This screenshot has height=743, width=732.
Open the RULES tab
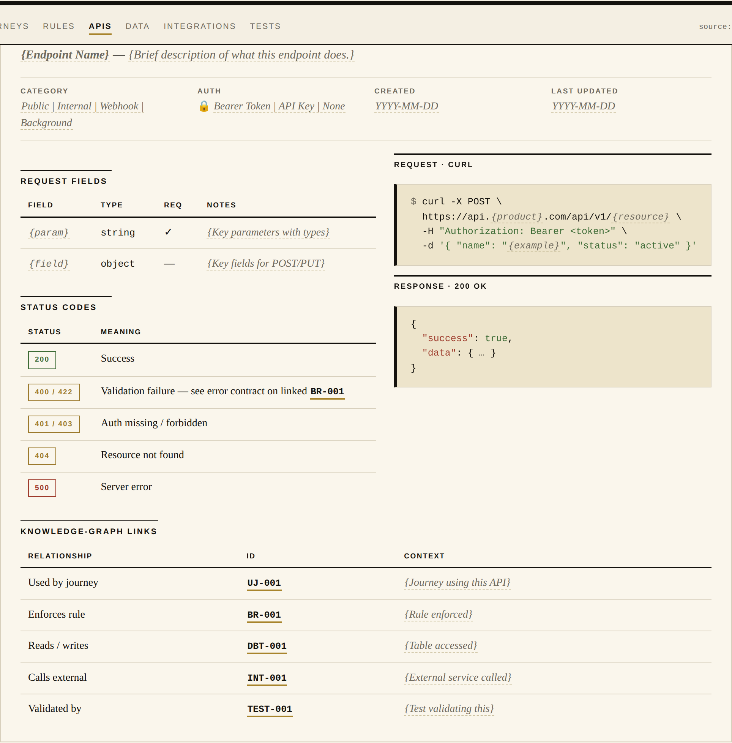[x=58, y=26]
